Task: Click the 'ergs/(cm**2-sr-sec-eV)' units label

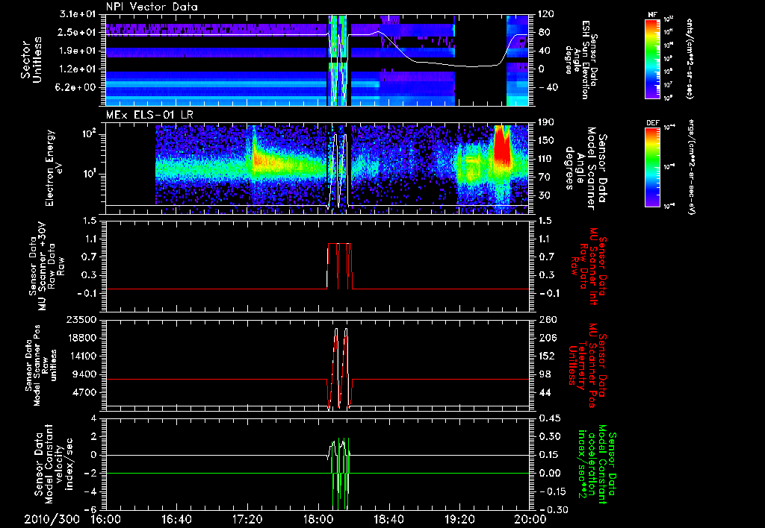Action: (691, 167)
